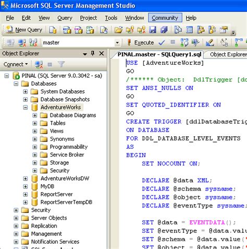Collapse the AdventureWorks database node
The width and height of the screenshot is (247, 249).
(26, 108)
